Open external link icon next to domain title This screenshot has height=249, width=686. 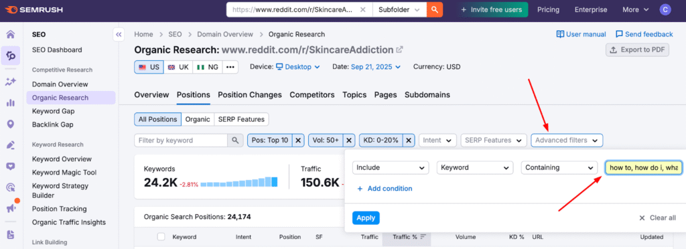click(x=399, y=50)
